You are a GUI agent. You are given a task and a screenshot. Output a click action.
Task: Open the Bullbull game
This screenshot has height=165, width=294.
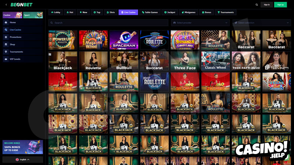point(124,61)
